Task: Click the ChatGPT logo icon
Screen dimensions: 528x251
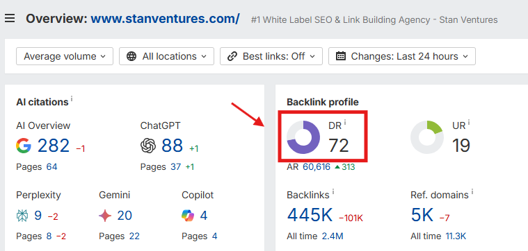Action: [148, 146]
